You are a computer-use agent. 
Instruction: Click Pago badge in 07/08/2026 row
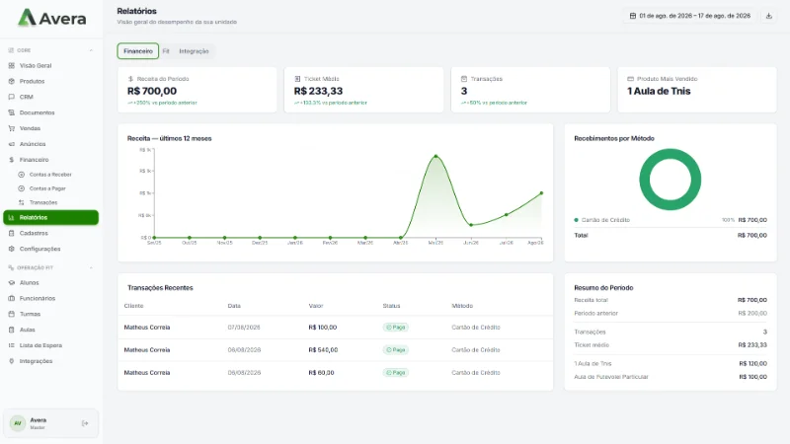396,328
